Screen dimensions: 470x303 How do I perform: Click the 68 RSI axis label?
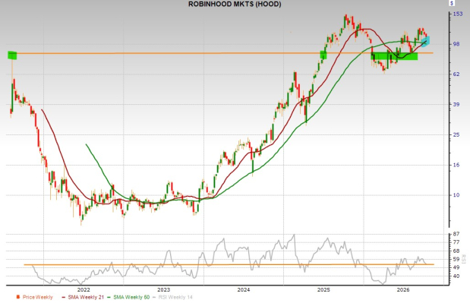pos(456,251)
